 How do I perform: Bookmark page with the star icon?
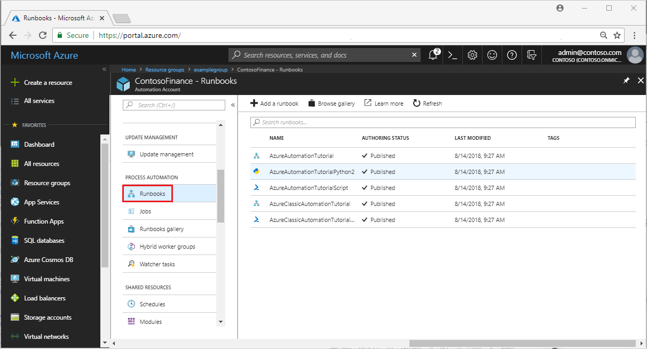(617, 35)
